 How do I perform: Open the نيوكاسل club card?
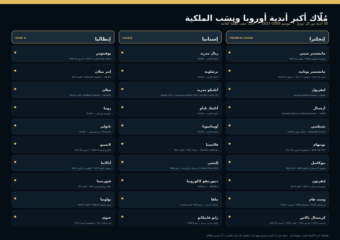tap(277, 163)
